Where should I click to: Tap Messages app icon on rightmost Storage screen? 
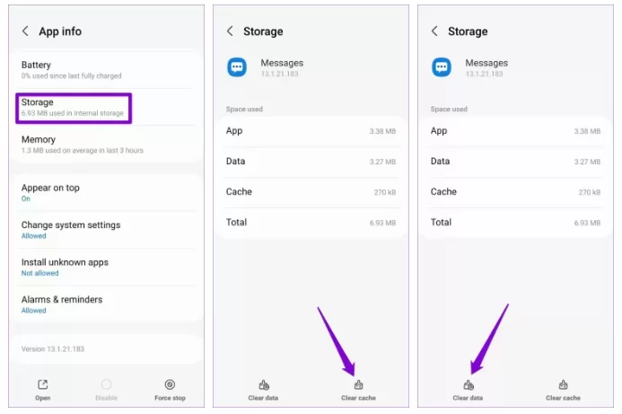[x=442, y=67]
